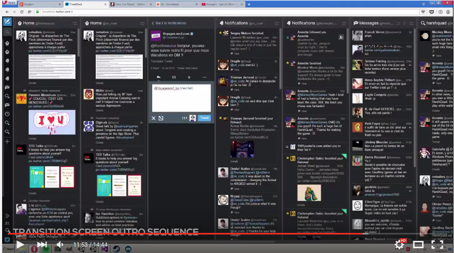Open the sidebar settings gear icon
Viewport: 454px width, 253px height.
pos(7,231)
